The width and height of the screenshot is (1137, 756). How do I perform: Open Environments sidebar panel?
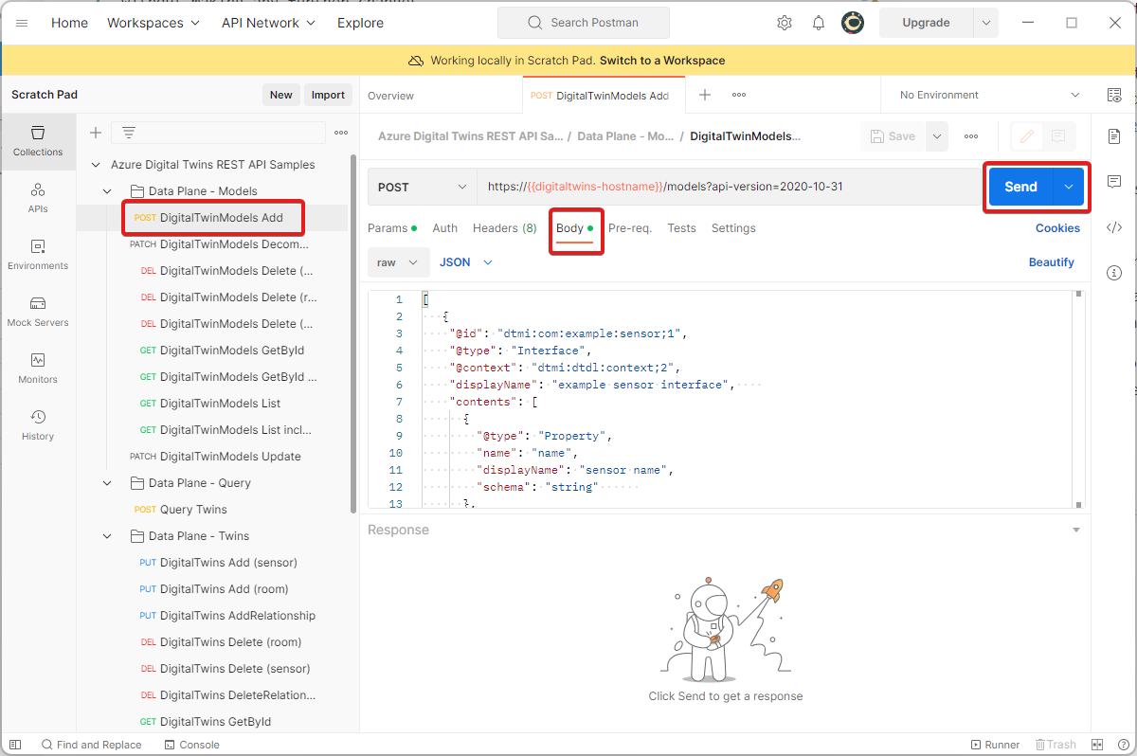(38, 255)
